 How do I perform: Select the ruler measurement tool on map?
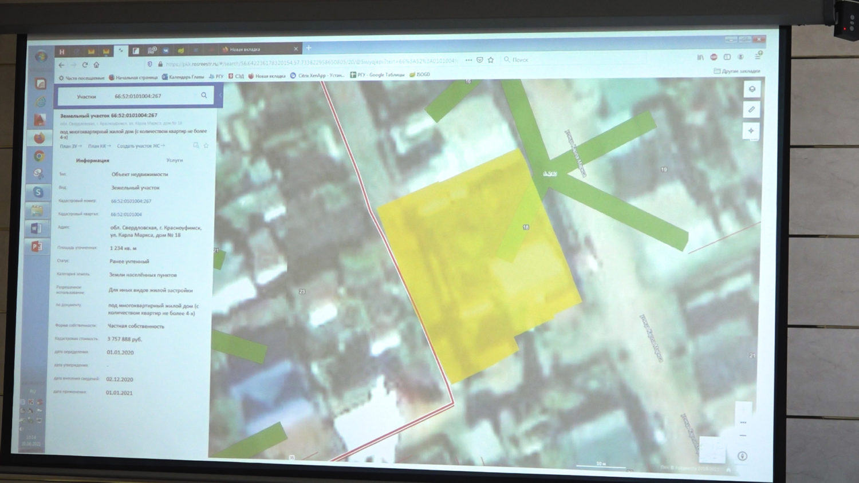[x=752, y=109]
